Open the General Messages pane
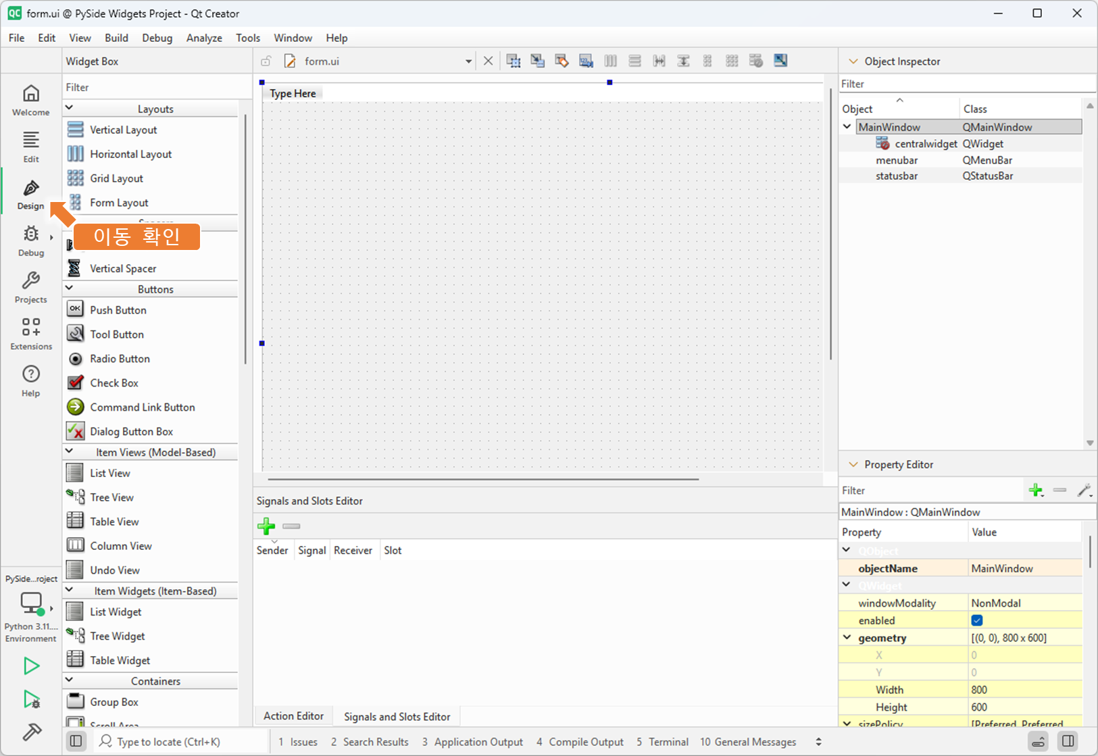The image size is (1098, 756). coord(748,742)
